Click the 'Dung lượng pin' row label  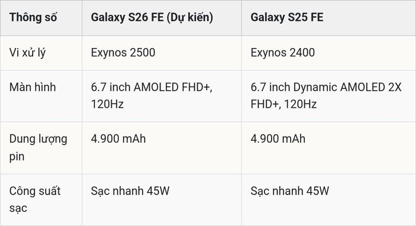[x=38, y=147]
